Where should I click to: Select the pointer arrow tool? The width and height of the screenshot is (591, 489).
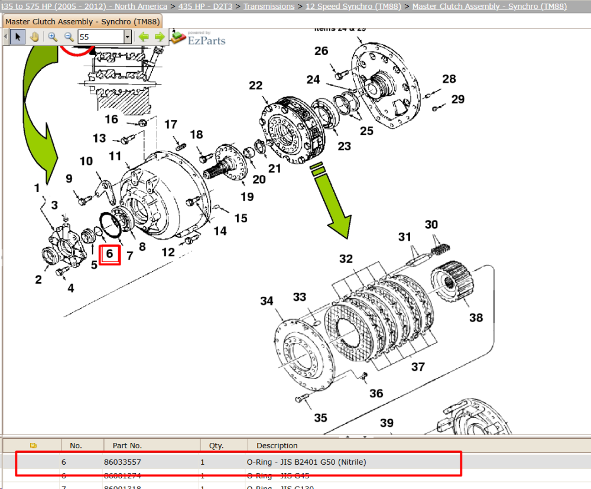[x=17, y=37]
